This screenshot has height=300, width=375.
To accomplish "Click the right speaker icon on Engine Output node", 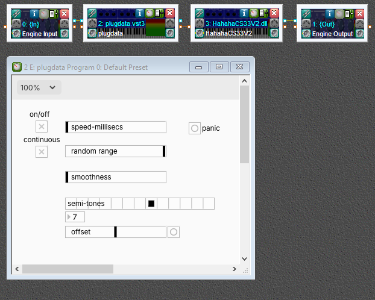I will 359,34.
